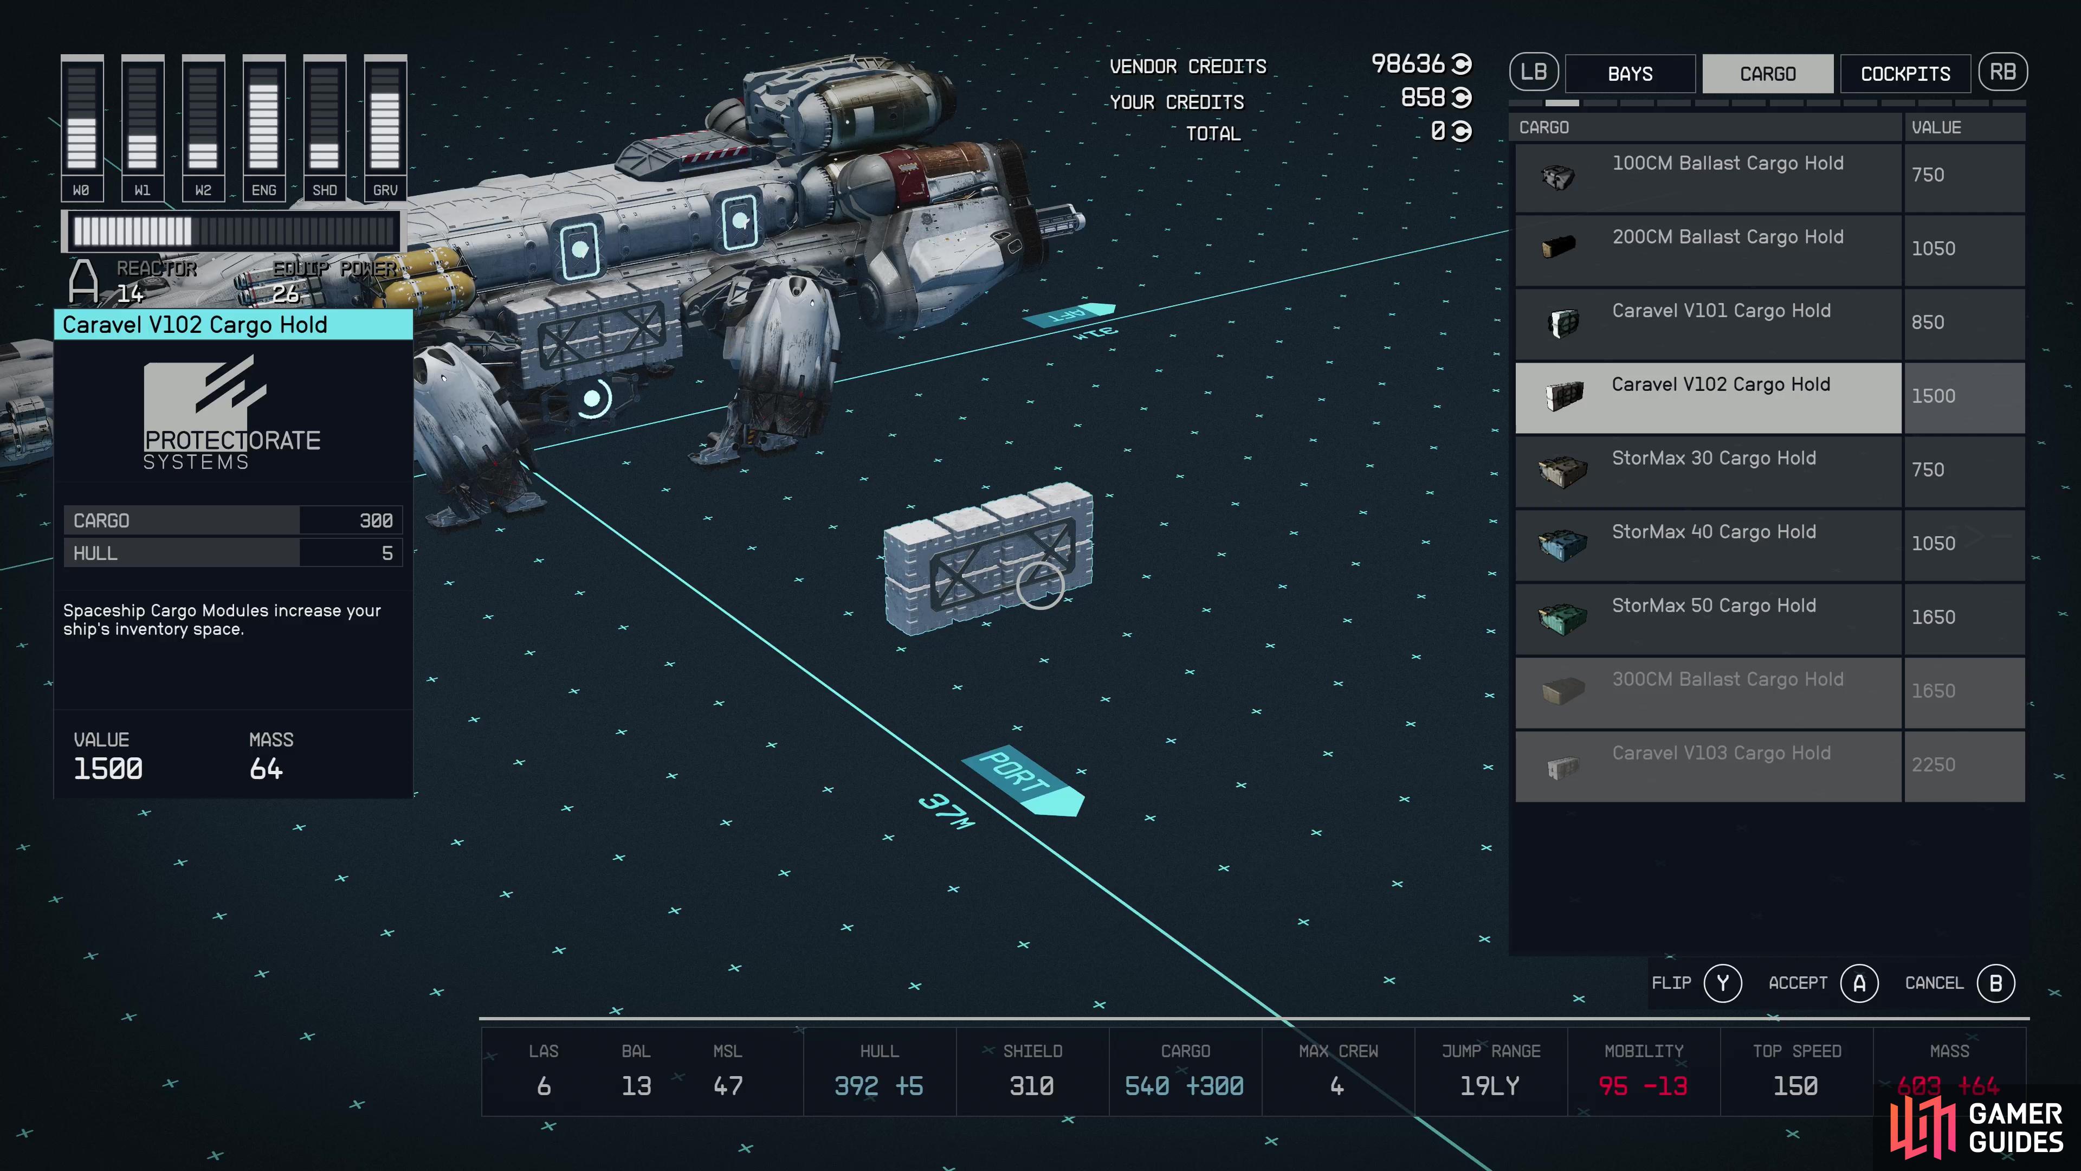
Task: Click the CARGO 540 +300 stat
Action: click(x=1185, y=1072)
